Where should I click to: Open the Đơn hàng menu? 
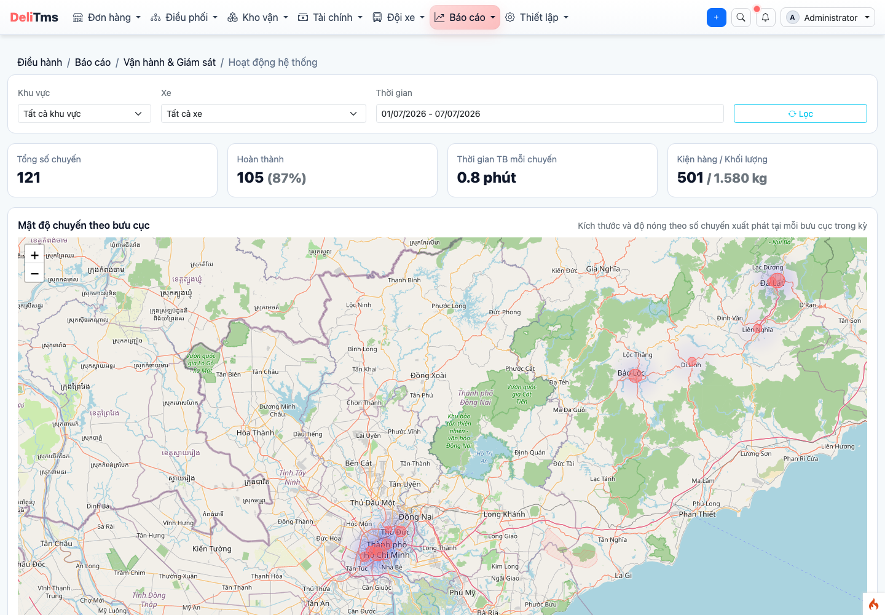tap(107, 17)
